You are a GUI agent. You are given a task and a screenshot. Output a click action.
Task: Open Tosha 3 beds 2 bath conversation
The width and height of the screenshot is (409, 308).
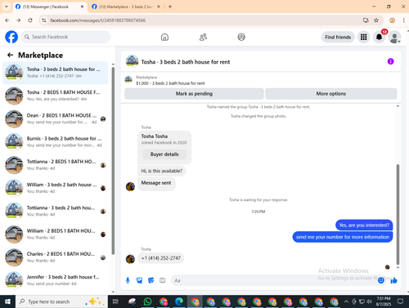coord(56,73)
